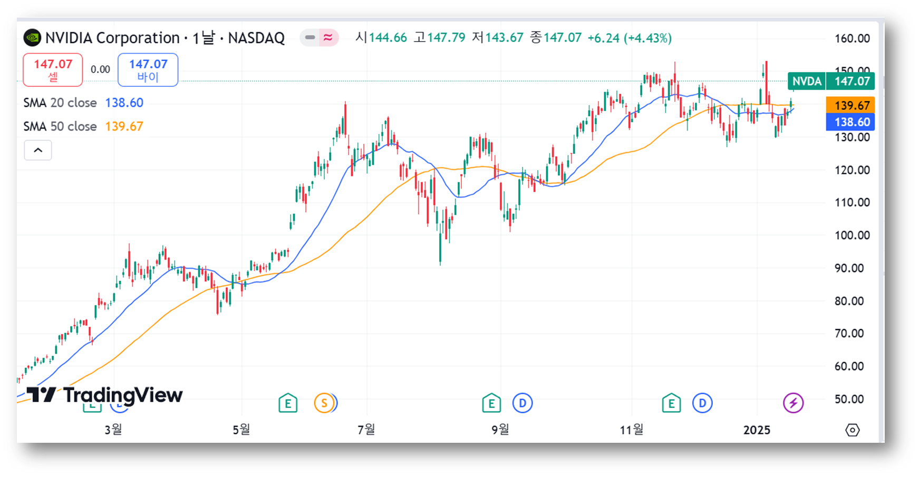The width and height of the screenshot is (919, 477).
Task: Click the open value 144.66 in the header
Action: 388,38
